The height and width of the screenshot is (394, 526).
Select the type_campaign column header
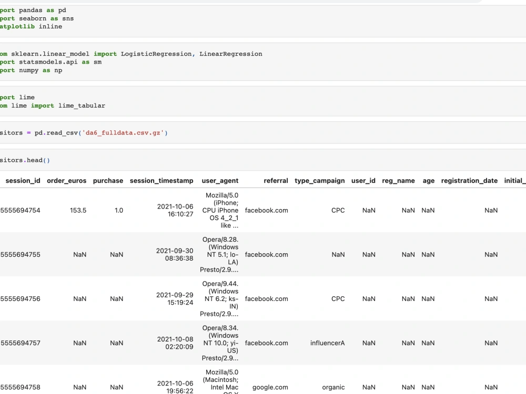coord(321,180)
